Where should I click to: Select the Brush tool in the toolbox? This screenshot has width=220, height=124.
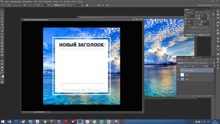point(2,34)
